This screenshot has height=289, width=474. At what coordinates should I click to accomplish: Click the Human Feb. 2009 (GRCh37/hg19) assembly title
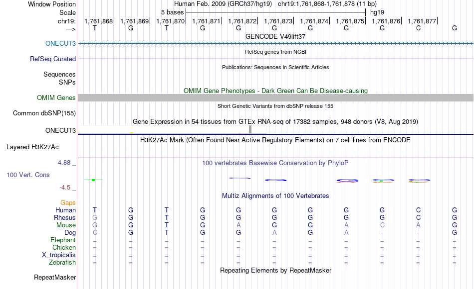pyautogui.click(x=223, y=4)
